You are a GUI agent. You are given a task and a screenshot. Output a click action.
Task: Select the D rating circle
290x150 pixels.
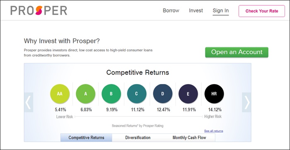(x=162, y=94)
